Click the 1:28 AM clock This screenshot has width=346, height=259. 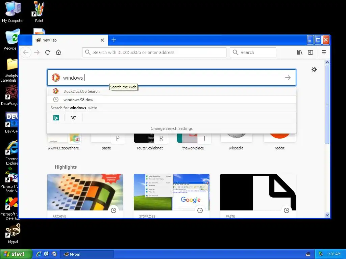pos(333,254)
